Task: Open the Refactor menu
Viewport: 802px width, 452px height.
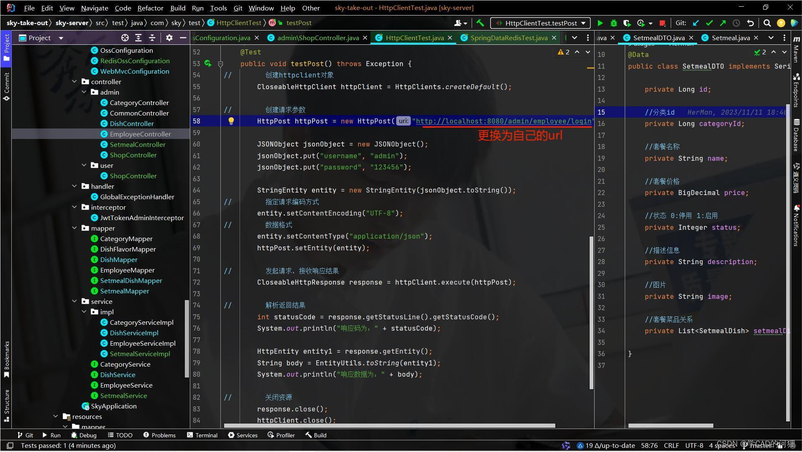Action: 150,8
